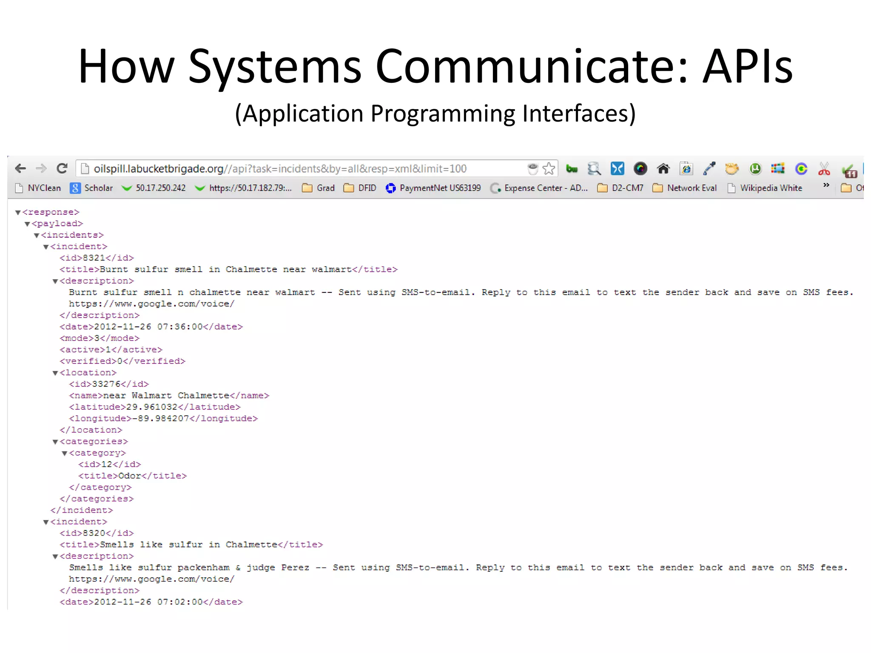Click the title 'Smells like sulfur in Chalmette'

(x=188, y=544)
